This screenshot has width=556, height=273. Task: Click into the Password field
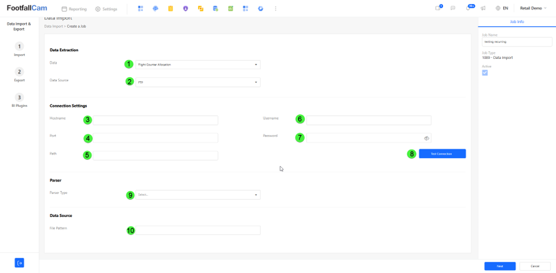368,138
